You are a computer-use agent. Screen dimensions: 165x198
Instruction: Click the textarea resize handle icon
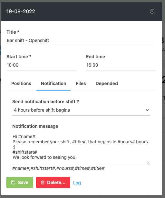(x=148, y=163)
